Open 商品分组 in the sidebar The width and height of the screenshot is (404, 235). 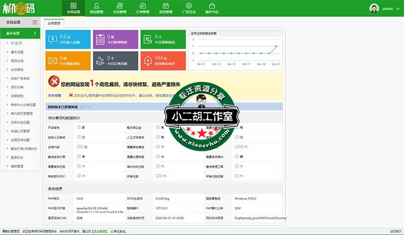pos(17,61)
